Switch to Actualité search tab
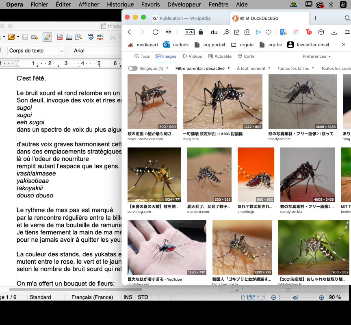Screen dimensions: 351x325 (x=220, y=56)
